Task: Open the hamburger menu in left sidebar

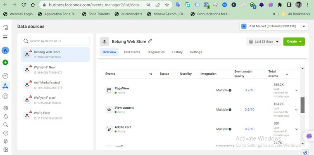Action: tap(5, 38)
